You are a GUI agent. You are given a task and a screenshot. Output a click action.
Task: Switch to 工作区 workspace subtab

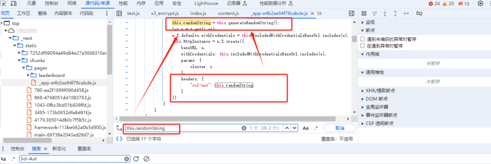pyautogui.click(x=24, y=14)
